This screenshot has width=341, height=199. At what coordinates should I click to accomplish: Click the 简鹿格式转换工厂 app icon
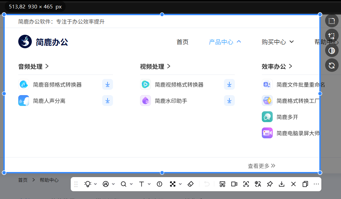click(267, 101)
